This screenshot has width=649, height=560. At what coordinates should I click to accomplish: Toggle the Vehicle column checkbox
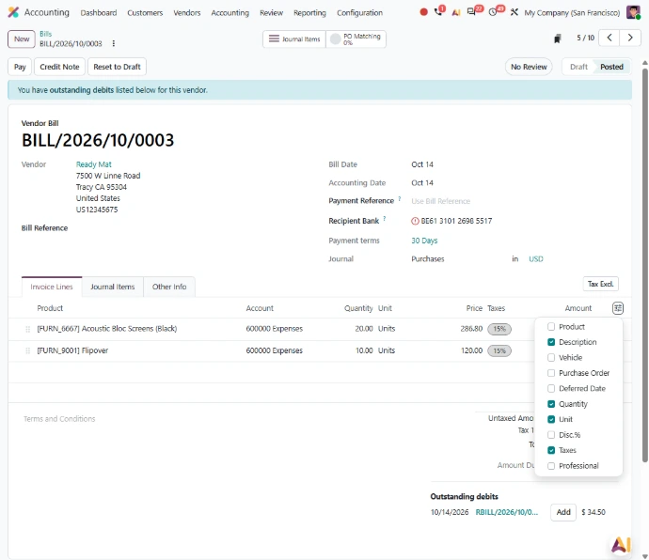point(551,357)
